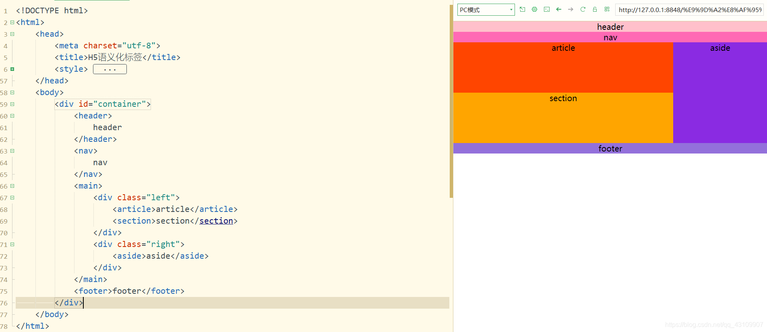Click the meta charset="utf-8" line

point(108,46)
